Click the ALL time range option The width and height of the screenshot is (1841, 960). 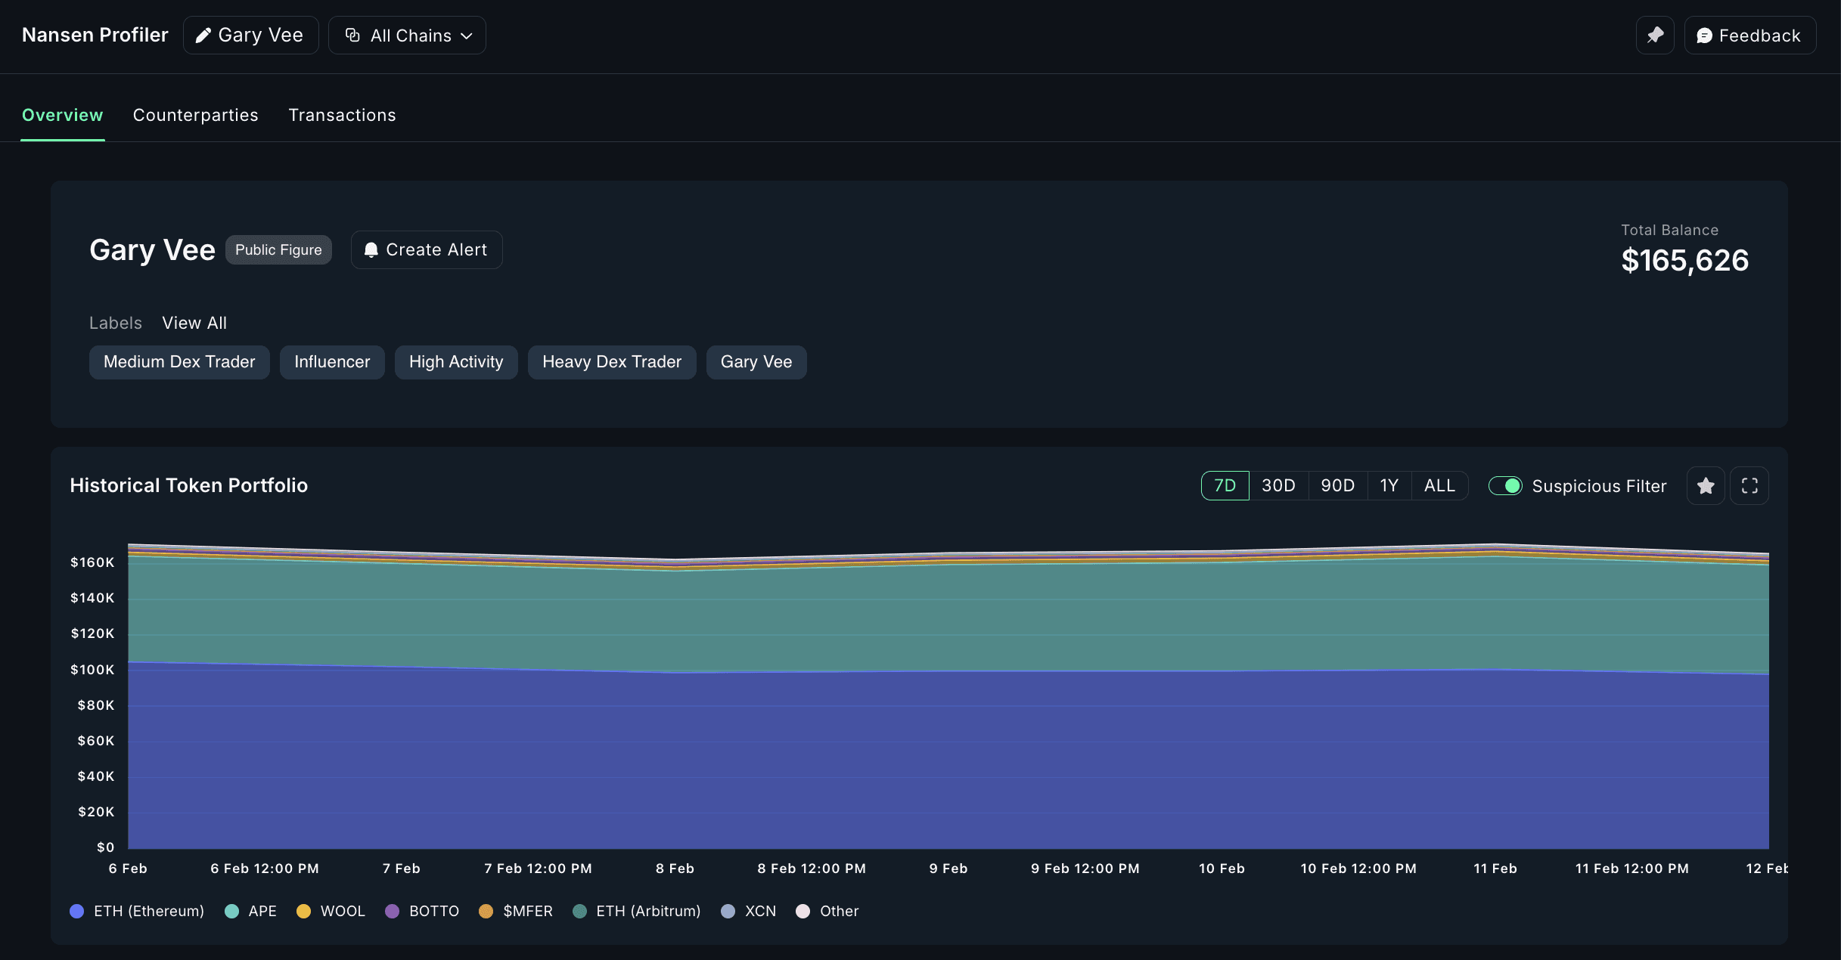[1439, 486]
